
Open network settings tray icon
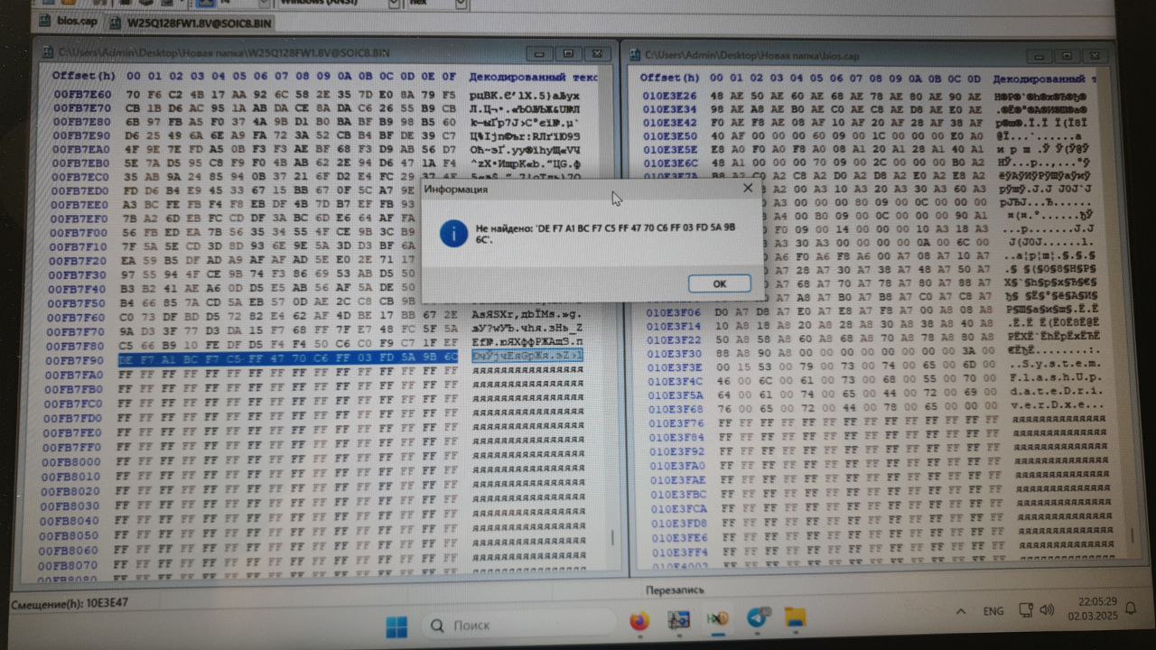tap(1025, 610)
